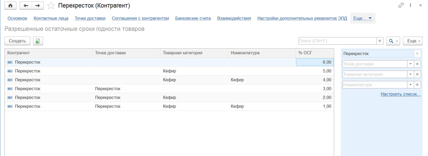
Task: Open the Контактные лица tab
Action: click(51, 18)
